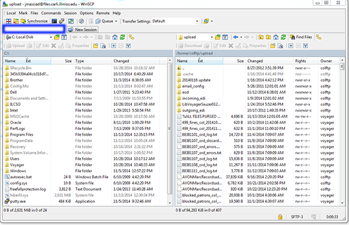The width and height of the screenshot is (349, 225).
Task: Click Select Files plus icon in remote panel
Action: click(x=290, y=45)
